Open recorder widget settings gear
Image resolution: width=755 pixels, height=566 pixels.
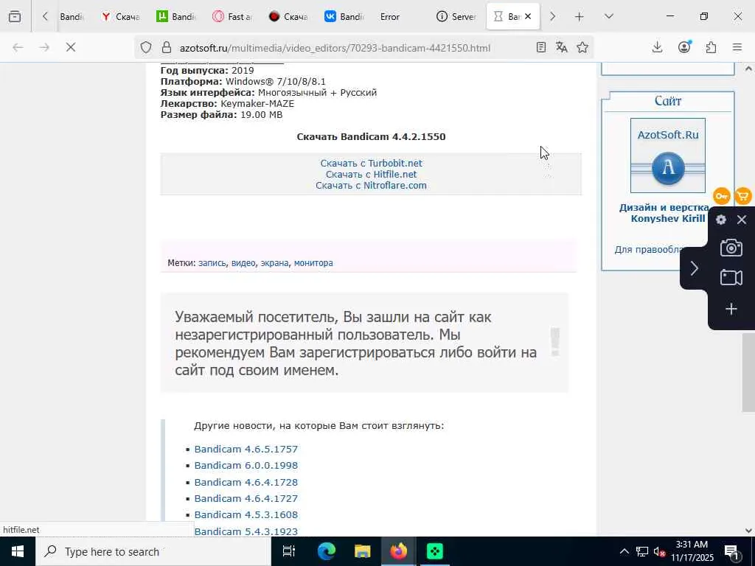click(721, 220)
